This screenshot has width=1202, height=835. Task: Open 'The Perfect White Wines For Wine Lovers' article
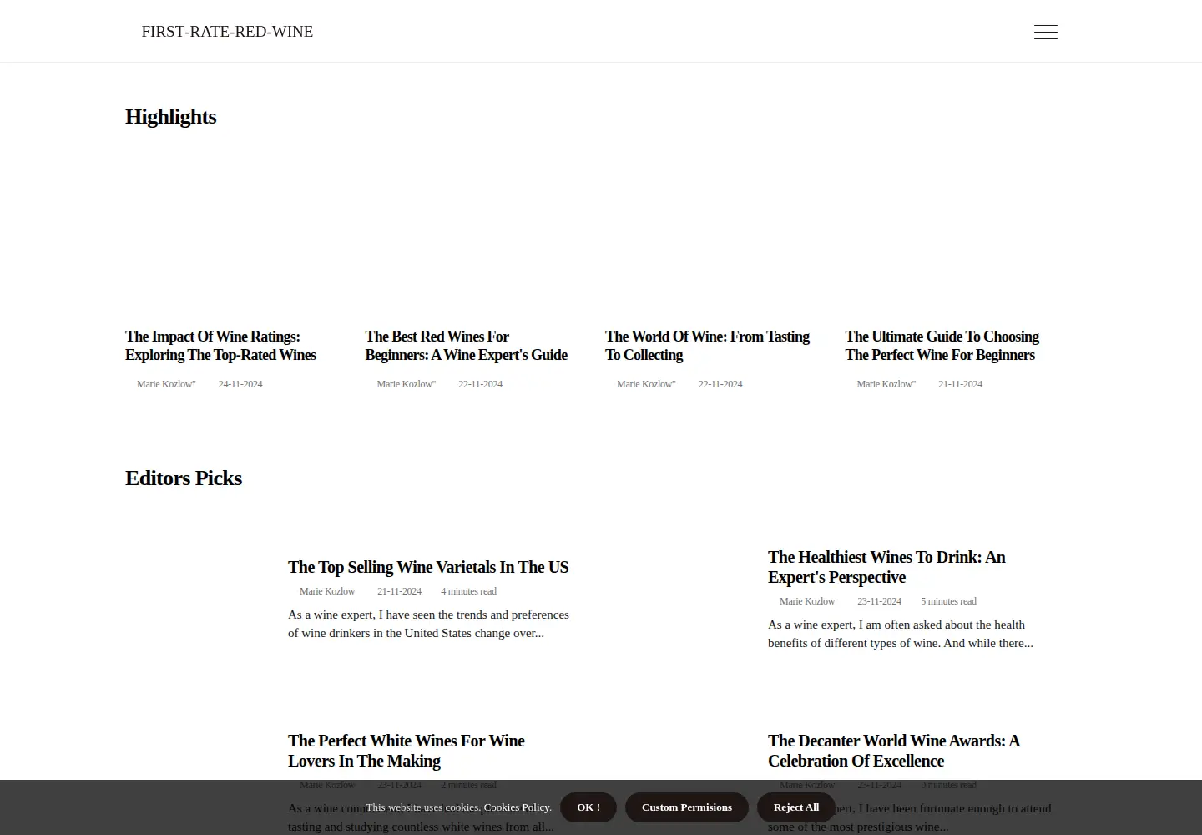tap(406, 751)
